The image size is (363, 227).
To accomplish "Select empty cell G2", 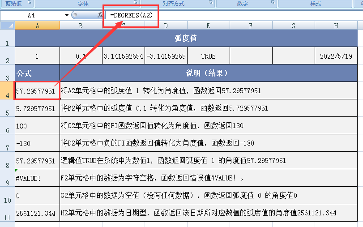I will (294, 56).
